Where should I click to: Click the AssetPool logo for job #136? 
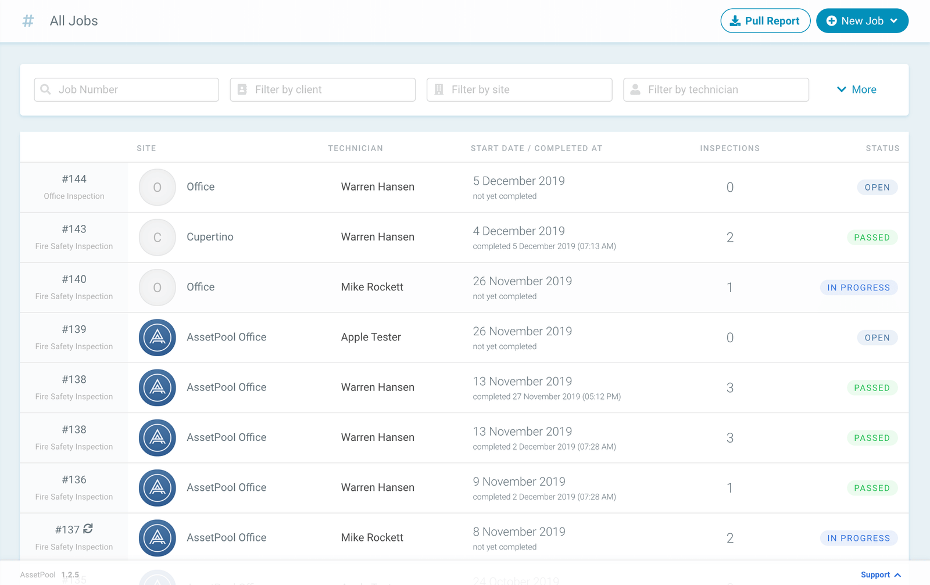click(x=157, y=488)
